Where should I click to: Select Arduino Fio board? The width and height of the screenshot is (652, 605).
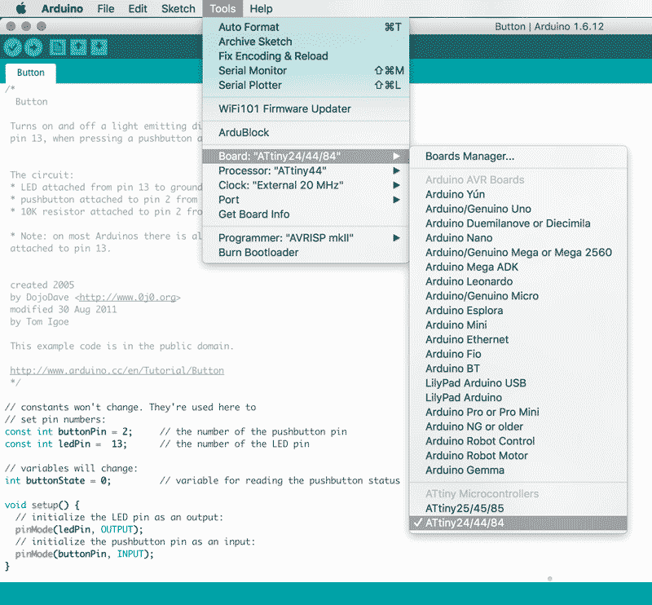[x=518, y=354]
